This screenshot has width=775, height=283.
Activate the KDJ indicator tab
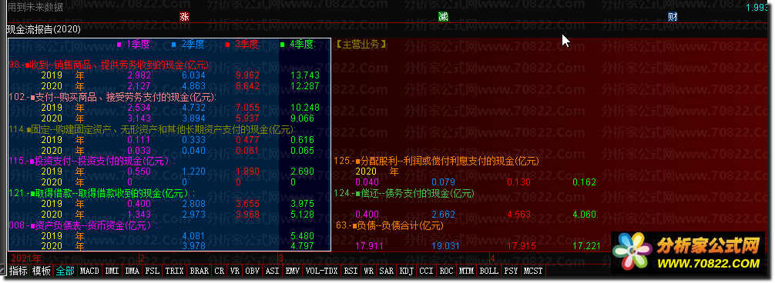[x=407, y=271]
